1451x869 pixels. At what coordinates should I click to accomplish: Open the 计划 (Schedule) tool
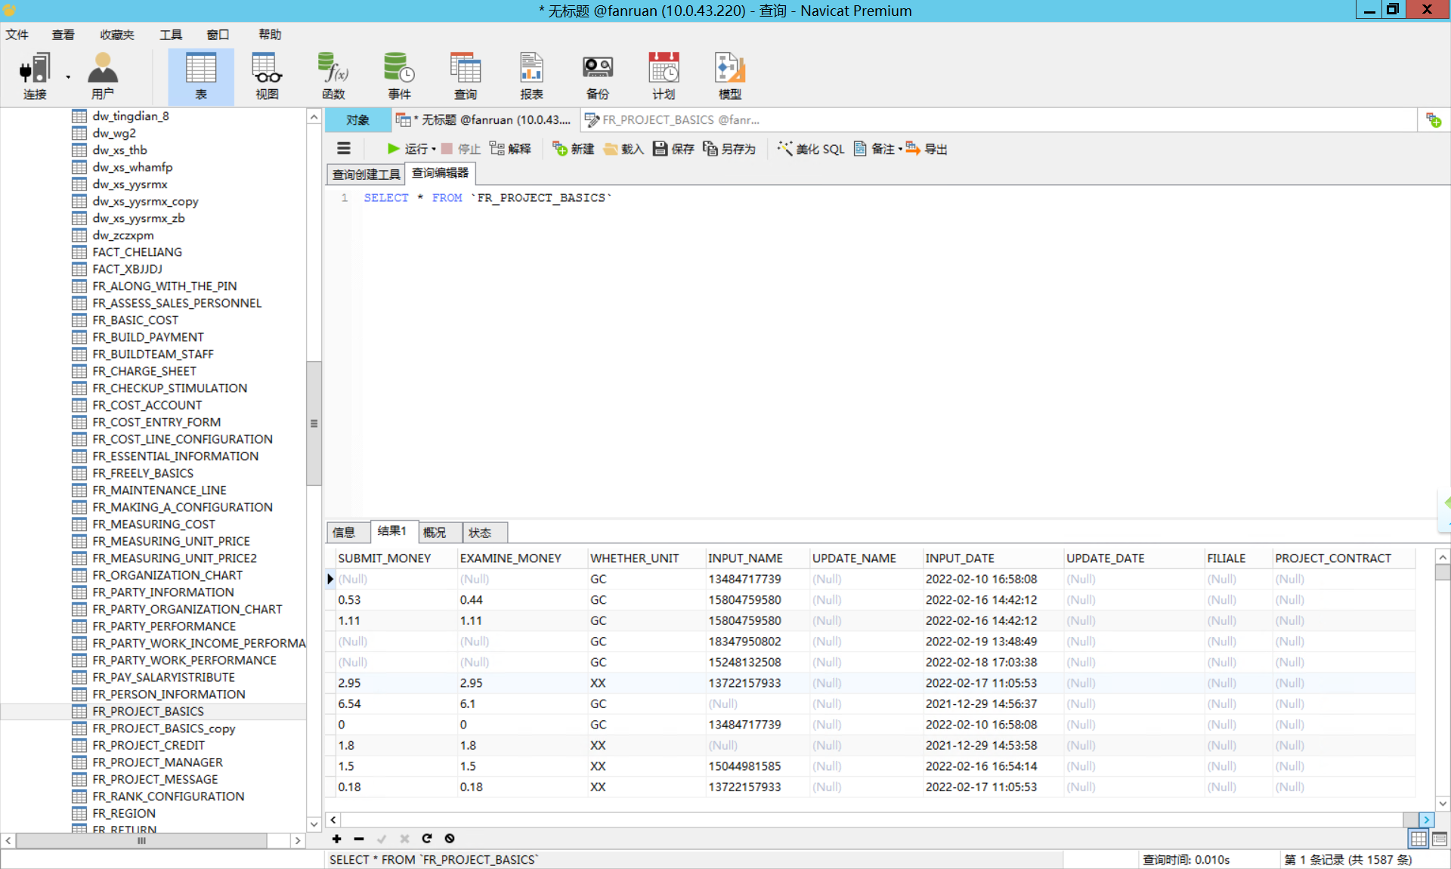point(664,76)
